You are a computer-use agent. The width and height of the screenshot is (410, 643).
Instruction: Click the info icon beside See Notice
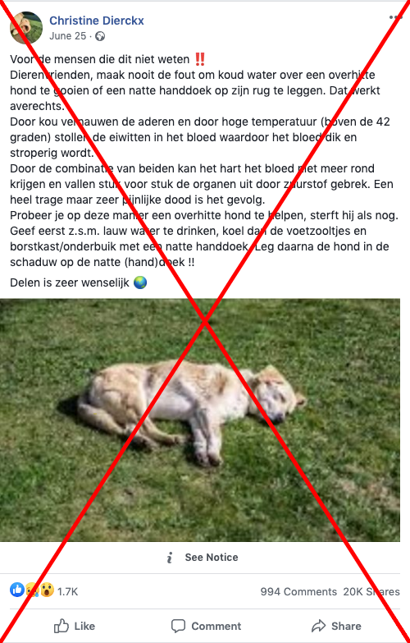pyautogui.click(x=170, y=558)
